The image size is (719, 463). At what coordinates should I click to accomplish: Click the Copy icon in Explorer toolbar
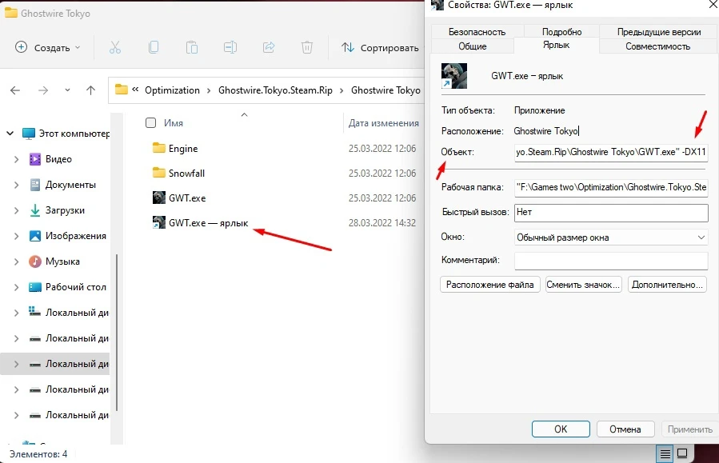154,47
